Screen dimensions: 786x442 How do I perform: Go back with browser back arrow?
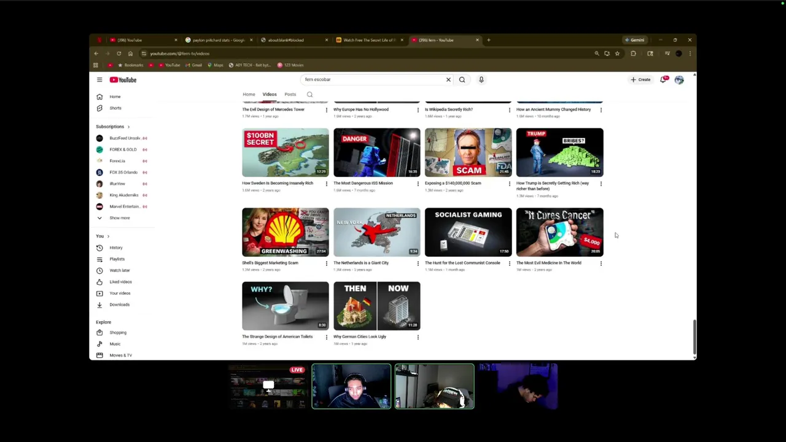[x=96, y=53]
